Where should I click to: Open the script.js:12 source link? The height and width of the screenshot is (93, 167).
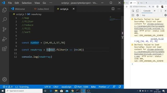(x=157, y=39)
